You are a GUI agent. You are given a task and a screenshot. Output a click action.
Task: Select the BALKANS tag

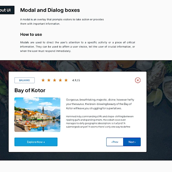[x=24, y=80]
